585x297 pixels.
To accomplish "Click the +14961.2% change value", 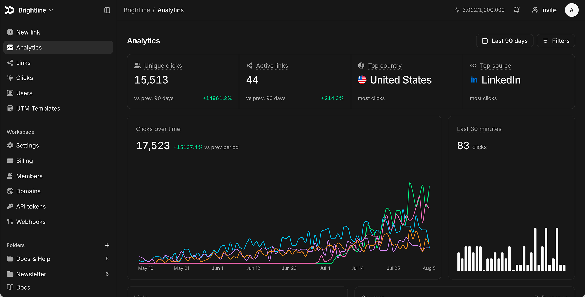I will (217, 98).
